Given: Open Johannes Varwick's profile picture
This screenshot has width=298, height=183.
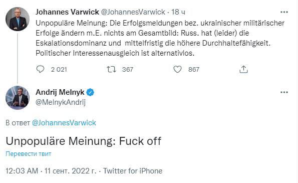Looking at the screenshot, I should click(x=18, y=19).
